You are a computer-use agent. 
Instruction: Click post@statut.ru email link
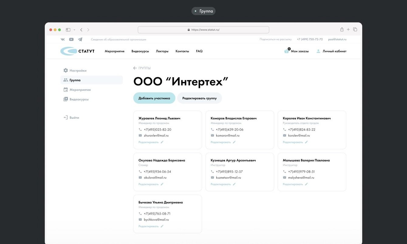pos(337,39)
